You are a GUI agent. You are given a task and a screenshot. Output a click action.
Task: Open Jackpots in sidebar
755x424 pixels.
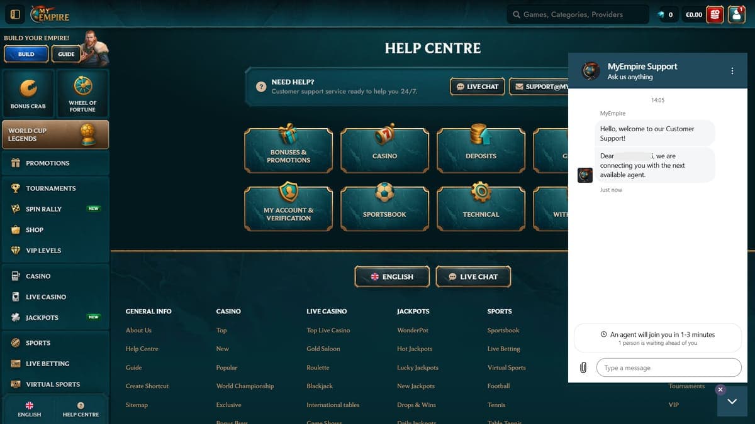[55, 318]
